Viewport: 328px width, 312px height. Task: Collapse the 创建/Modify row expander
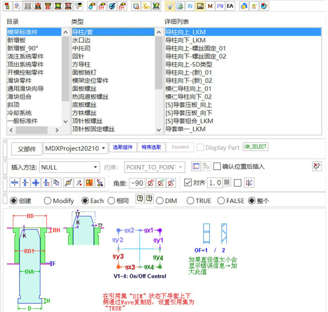click(x=5, y=199)
